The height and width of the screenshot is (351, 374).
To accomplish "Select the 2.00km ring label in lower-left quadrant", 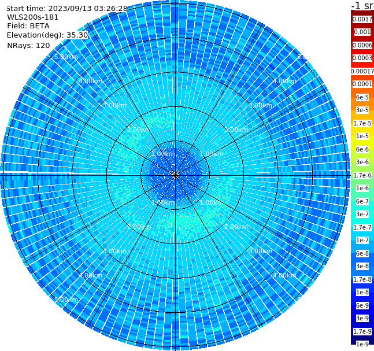I will tap(139, 227).
